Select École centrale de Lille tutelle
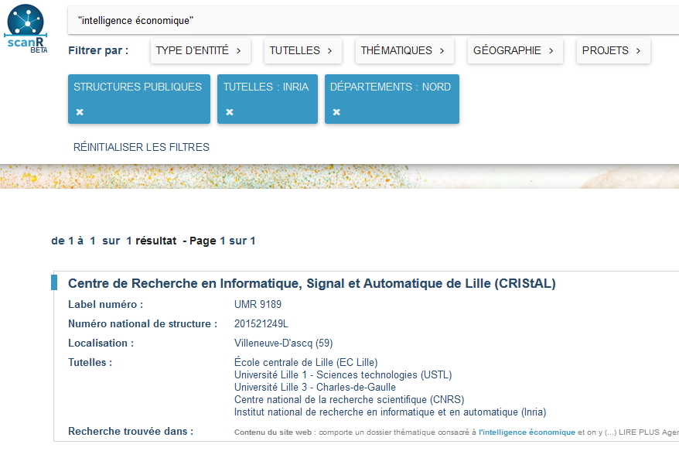Image resolution: width=679 pixels, height=458 pixels. (x=305, y=362)
